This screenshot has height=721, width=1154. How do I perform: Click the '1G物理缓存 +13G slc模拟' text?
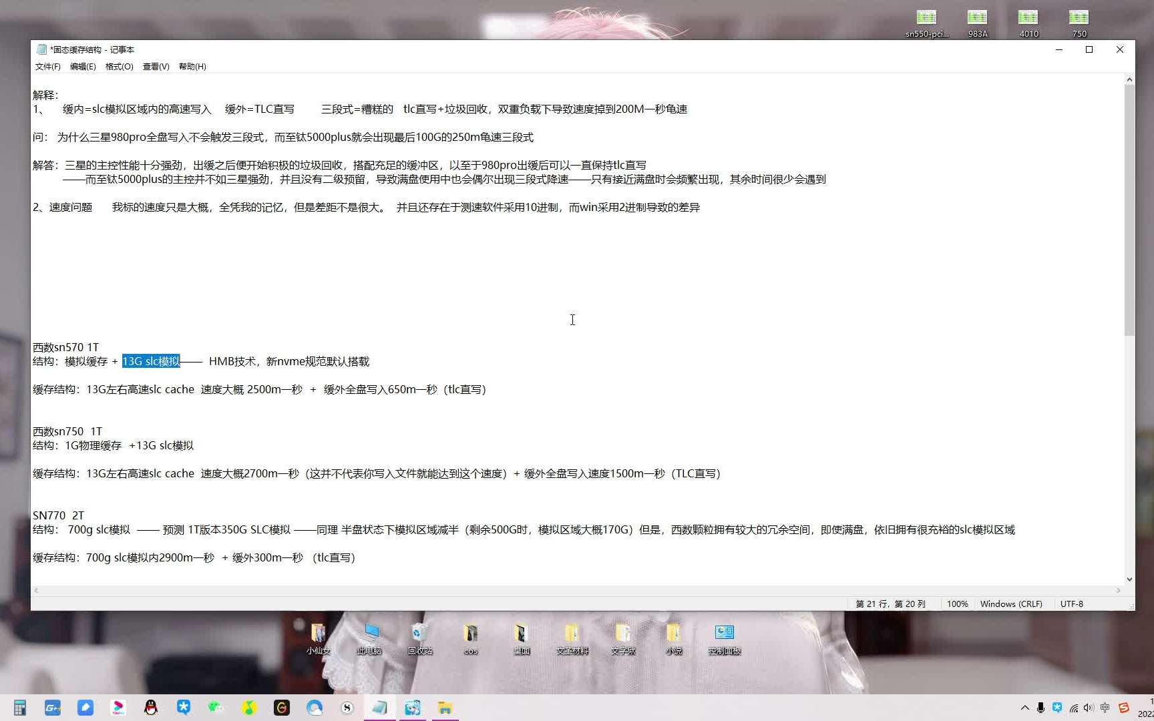click(129, 445)
